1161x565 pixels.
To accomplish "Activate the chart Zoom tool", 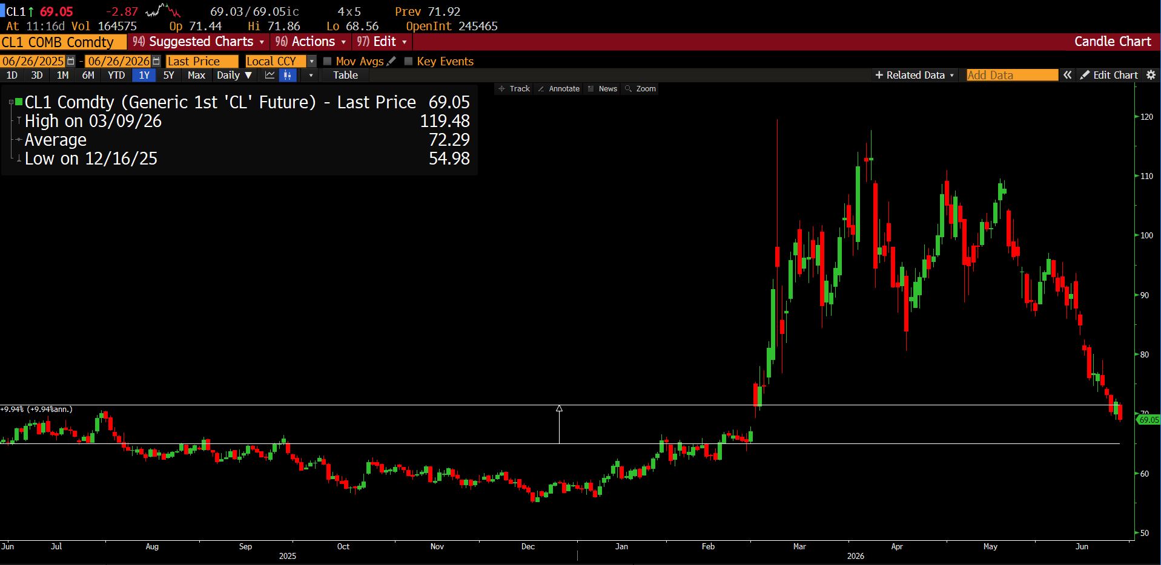I will 640,89.
